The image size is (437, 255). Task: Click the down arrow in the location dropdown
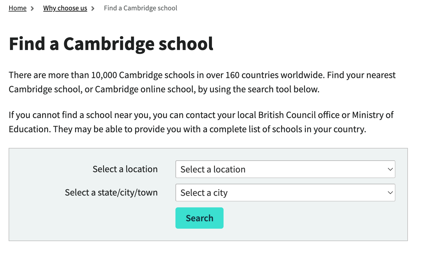(x=390, y=169)
